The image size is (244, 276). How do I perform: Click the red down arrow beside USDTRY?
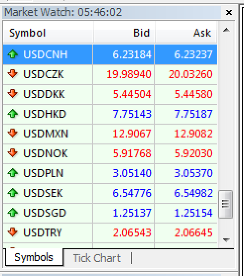[12, 232]
